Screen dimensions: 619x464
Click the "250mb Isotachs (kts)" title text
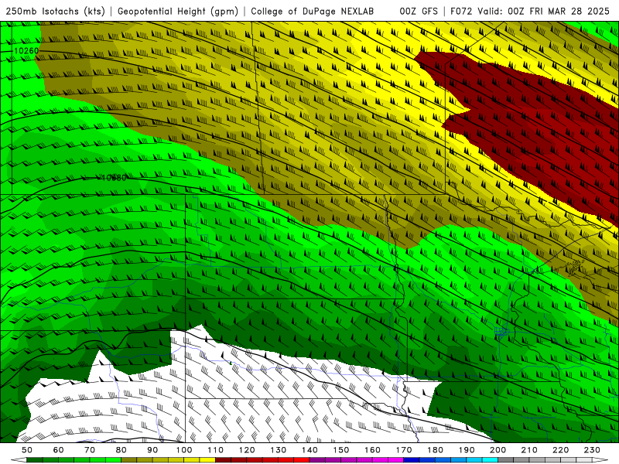[55, 11]
